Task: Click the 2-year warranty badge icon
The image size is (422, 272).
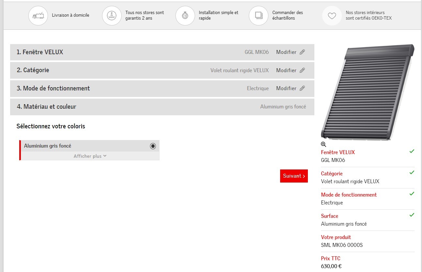Action: pyautogui.click(x=112, y=16)
